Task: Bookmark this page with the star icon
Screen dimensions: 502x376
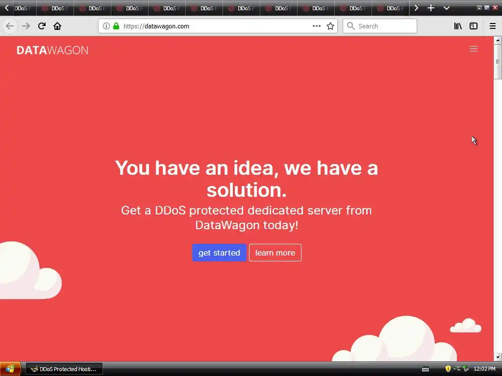Action: [x=330, y=26]
